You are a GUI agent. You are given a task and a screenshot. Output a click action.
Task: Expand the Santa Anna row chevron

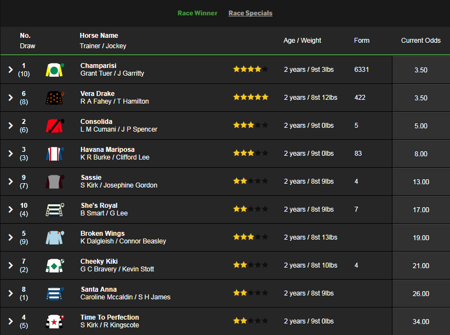click(x=10, y=293)
